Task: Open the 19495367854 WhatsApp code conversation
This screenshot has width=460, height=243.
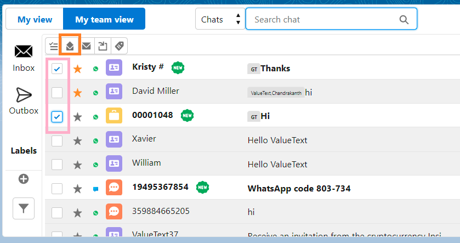Action: click(299, 189)
